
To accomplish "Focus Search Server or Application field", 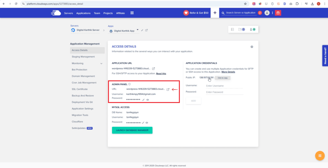I will [x=241, y=13].
